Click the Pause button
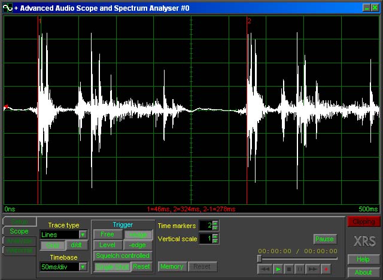Viewport: 383px width, 280px height. (x=324, y=239)
